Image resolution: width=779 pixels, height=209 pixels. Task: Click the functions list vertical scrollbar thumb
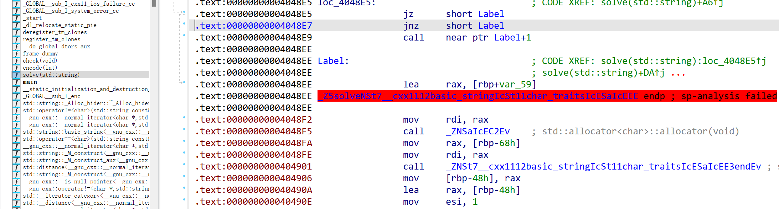pyautogui.click(x=154, y=3)
